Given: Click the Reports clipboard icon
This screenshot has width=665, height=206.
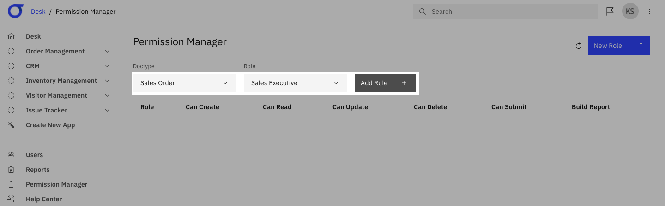Looking at the screenshot, I should point(12,170).
